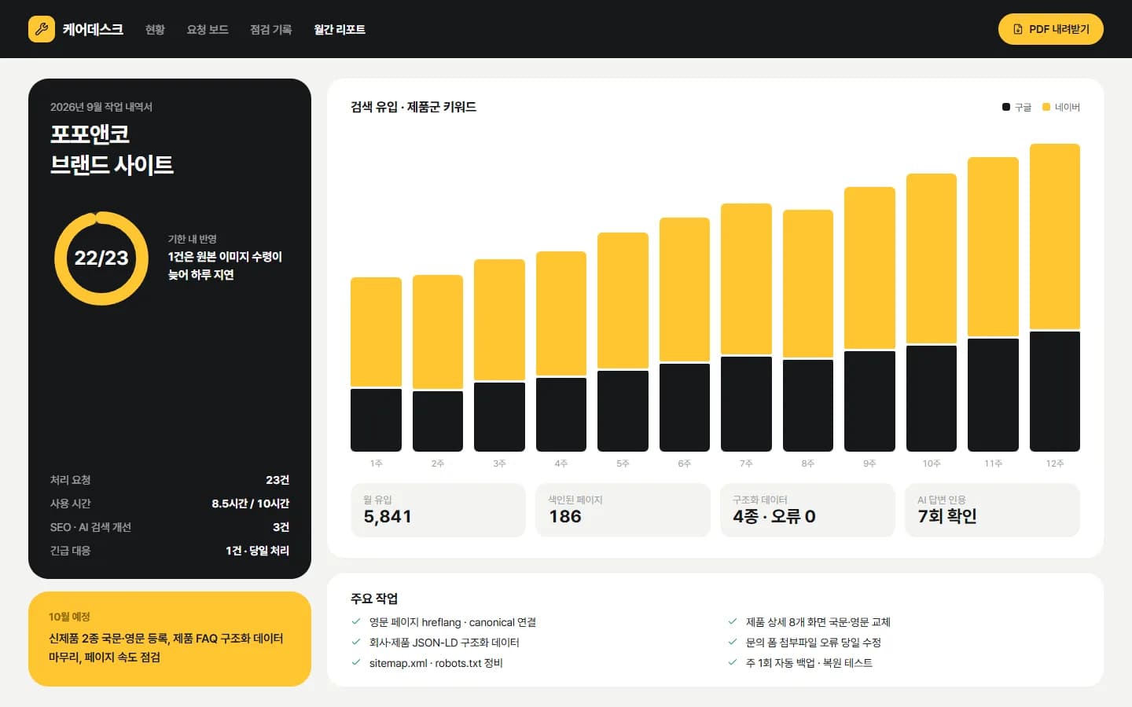Select the 6주 bar in the chart
Screen dimensions: 1132x707
tap(684, 335)
